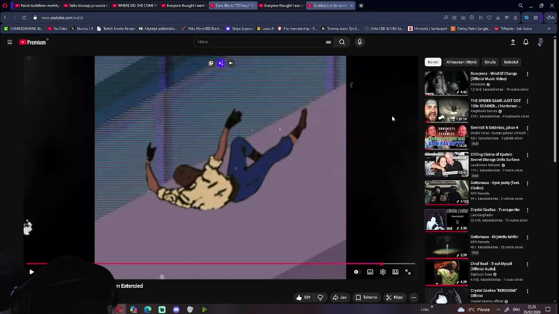
Task: Dislike the video
Action: (320, 297)
